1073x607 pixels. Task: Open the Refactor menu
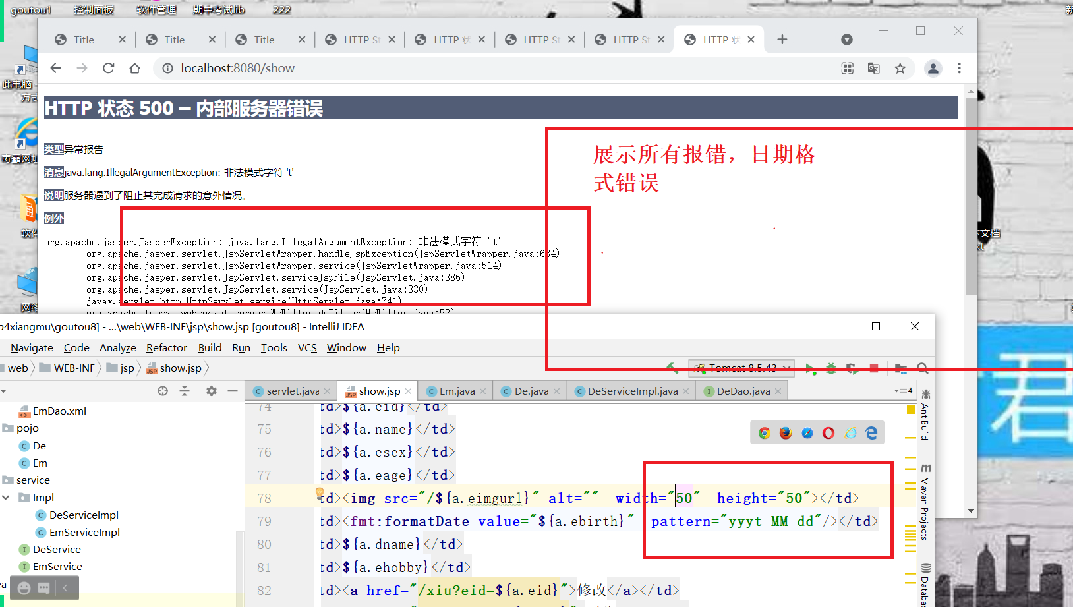[x=167, y=347]
